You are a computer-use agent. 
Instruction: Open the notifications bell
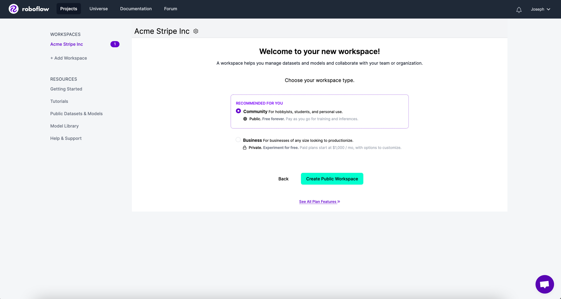(519, 9)
